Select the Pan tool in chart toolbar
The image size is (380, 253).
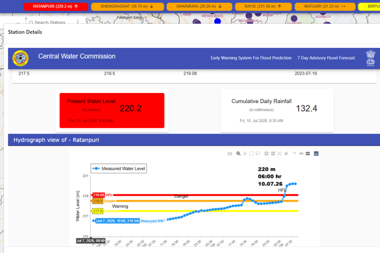pos(245,154)
